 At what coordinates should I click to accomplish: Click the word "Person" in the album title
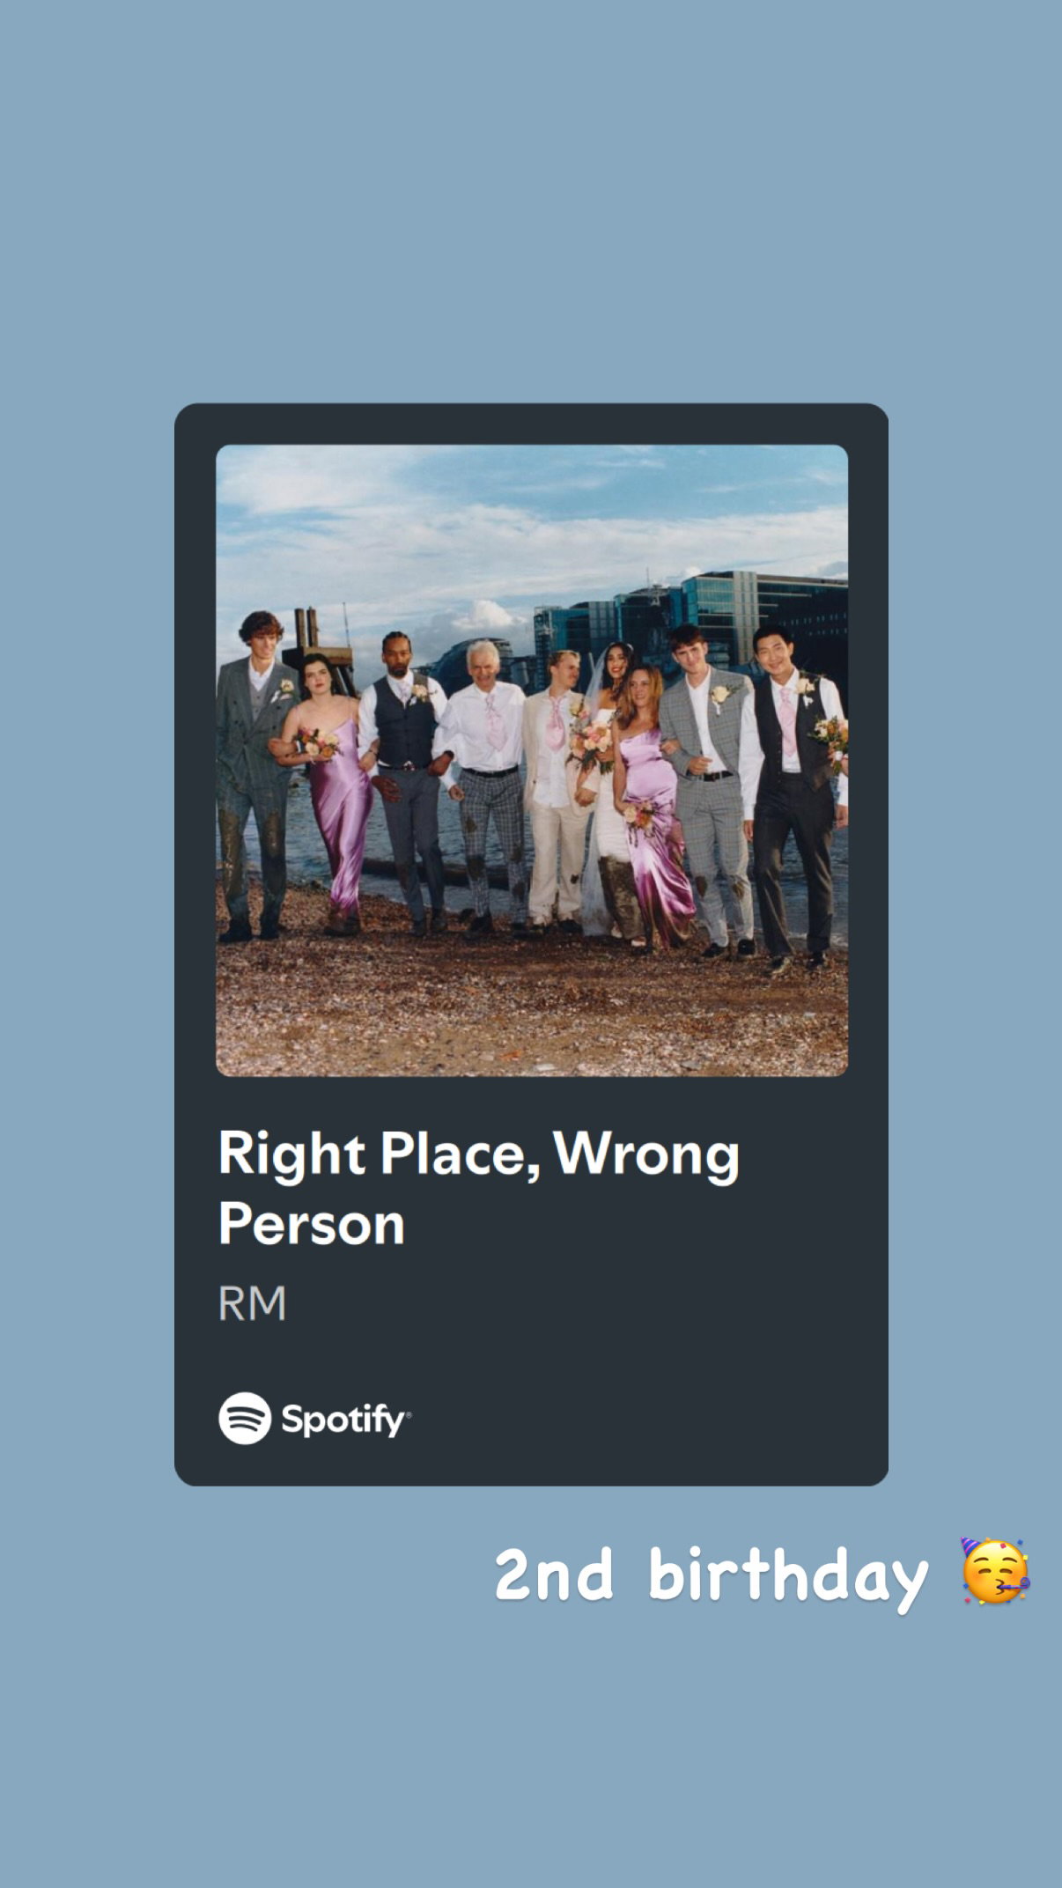(311, 1224)
